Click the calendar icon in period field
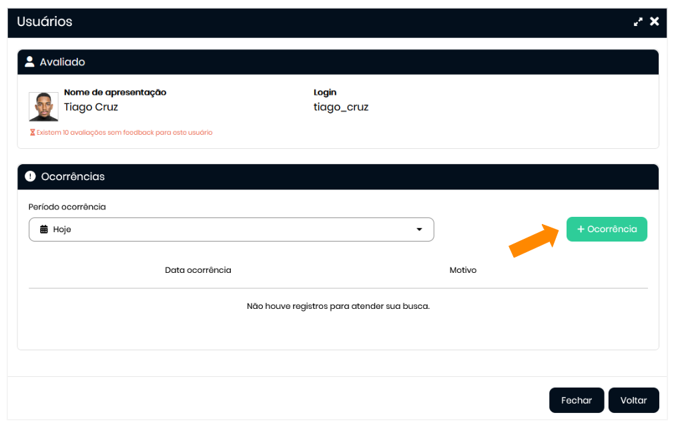Screen dimensions: 674x425 click(44, 230)
